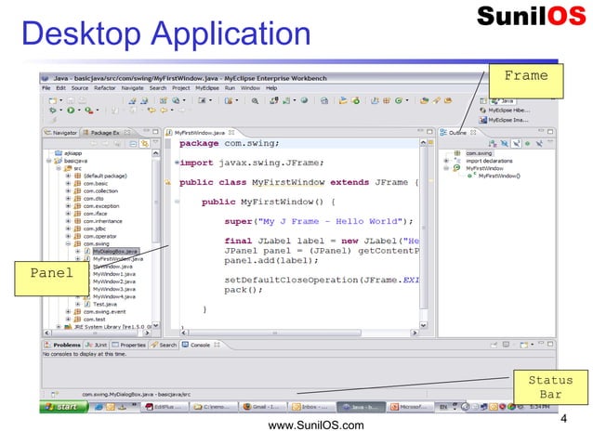The width and height of the screenshot is (593, 444).
Task: Click Package Explorer scroll up arrow
Action: click(155, 153)
